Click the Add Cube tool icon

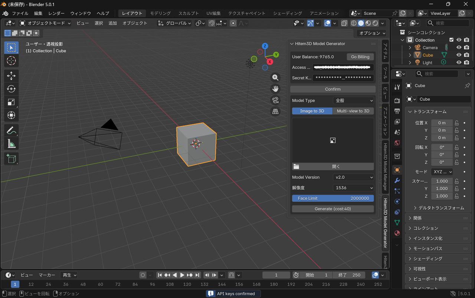pos(11,159)
